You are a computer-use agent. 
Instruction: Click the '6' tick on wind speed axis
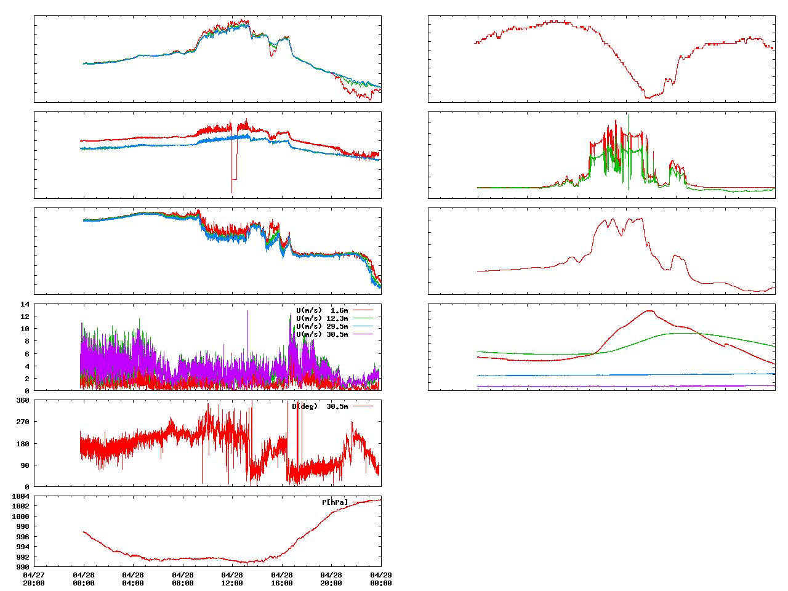27,354
